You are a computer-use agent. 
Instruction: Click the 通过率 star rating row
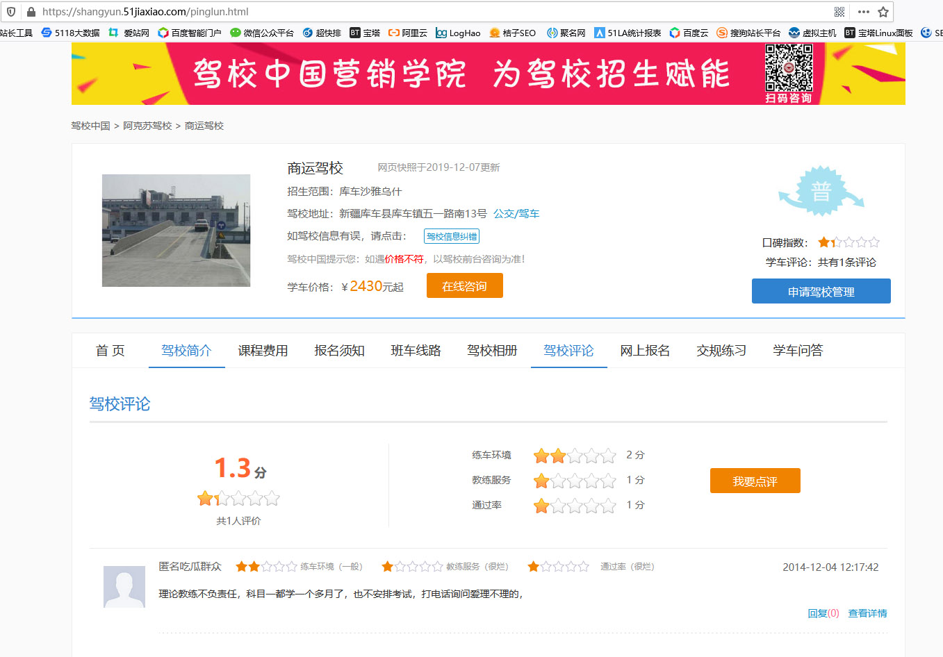point(575,506)
